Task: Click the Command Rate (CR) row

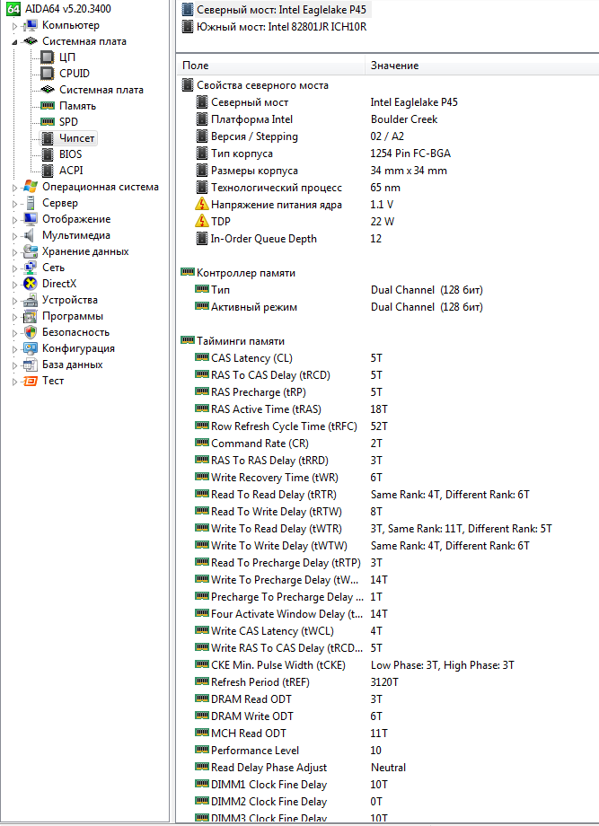Action: tap(388, 443)
